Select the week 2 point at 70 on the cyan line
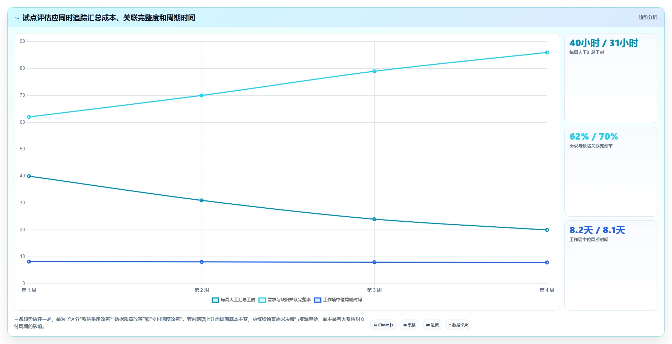 (202, 95)
